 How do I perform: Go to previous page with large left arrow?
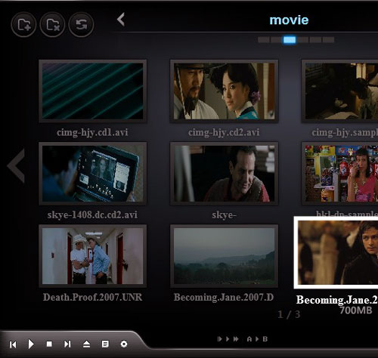pyautogui.click(x=16, y=165)
